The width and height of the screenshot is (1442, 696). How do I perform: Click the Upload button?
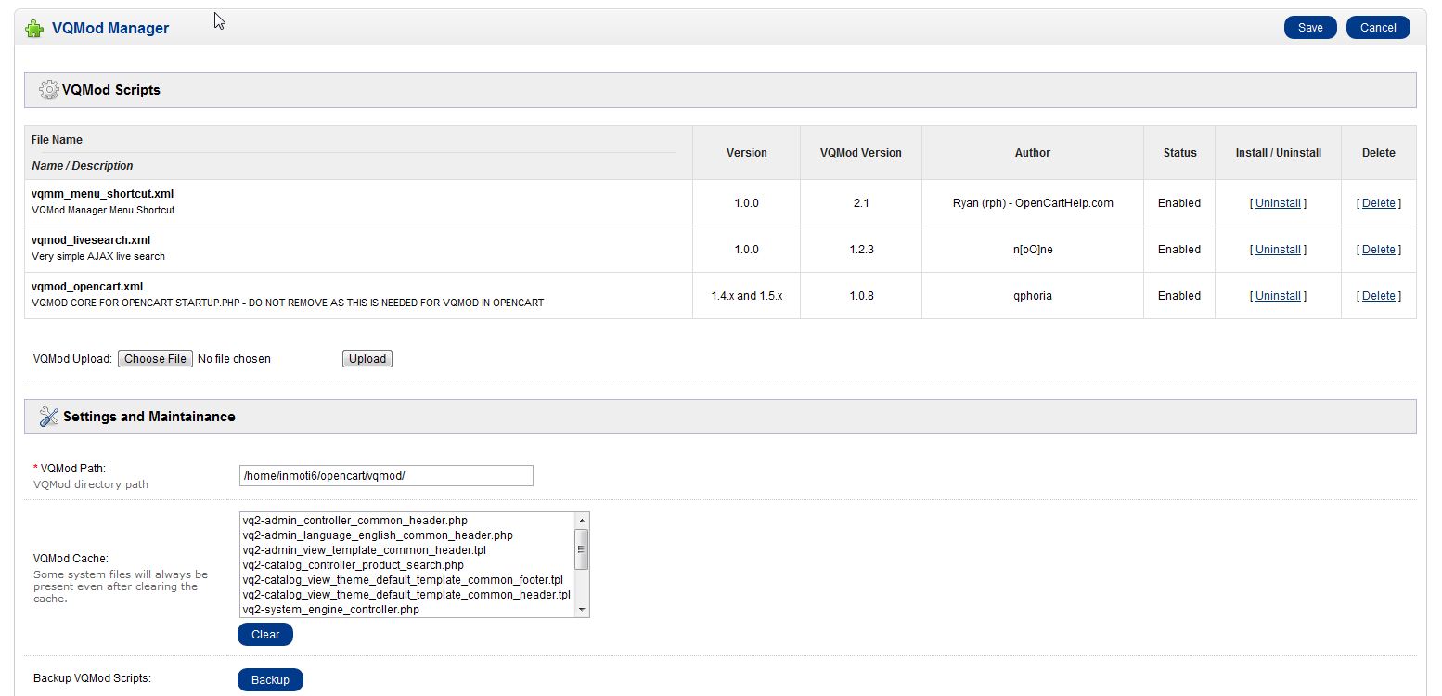(x=367, y=359)
